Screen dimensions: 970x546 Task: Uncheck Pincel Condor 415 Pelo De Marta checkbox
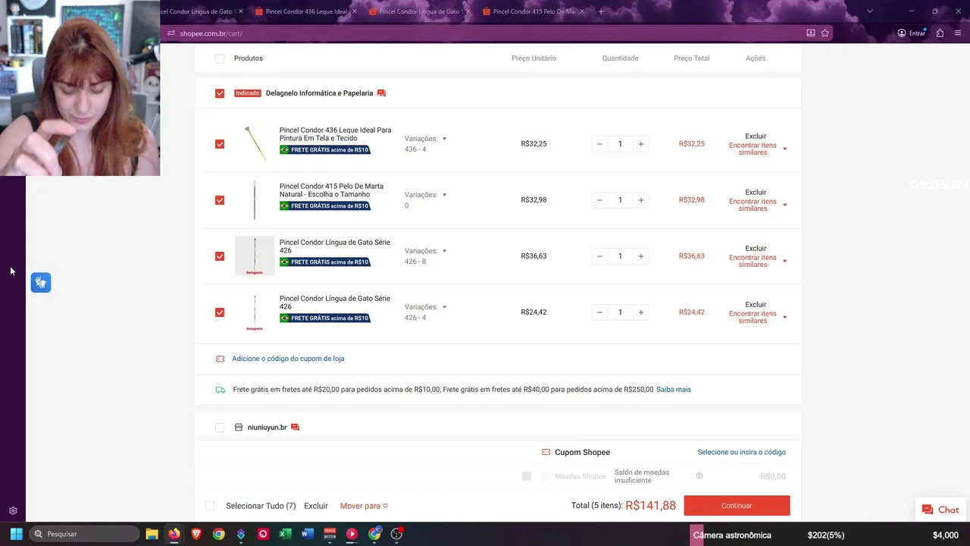[x=220, y=200]
